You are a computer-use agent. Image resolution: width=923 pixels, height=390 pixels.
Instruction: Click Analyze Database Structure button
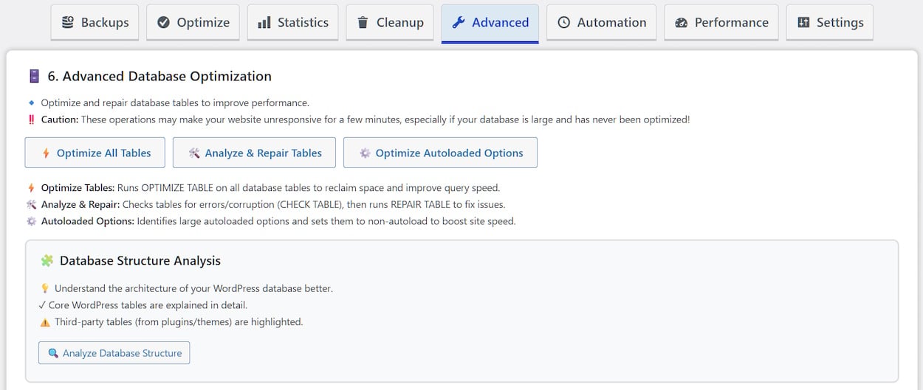pos(114,353)
